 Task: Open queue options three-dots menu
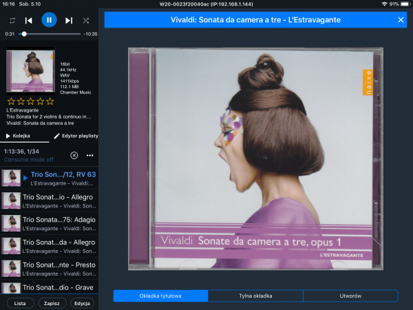click(x=89, y=156)
